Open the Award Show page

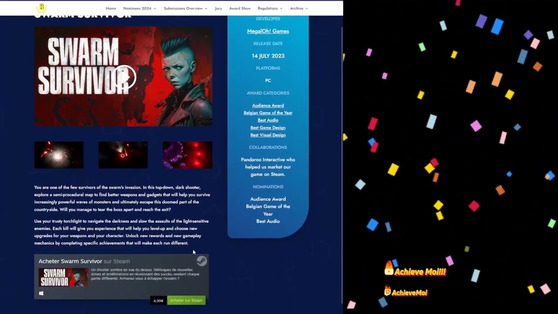click(240, 8)
